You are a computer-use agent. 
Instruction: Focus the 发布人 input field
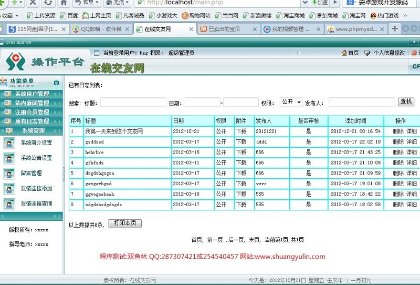[x=362, y=102]
